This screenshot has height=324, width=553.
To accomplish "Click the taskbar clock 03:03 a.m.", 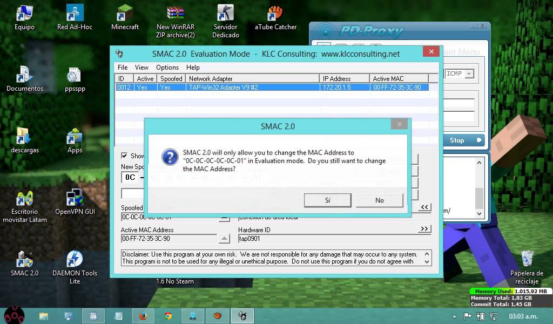I will 523,316.
